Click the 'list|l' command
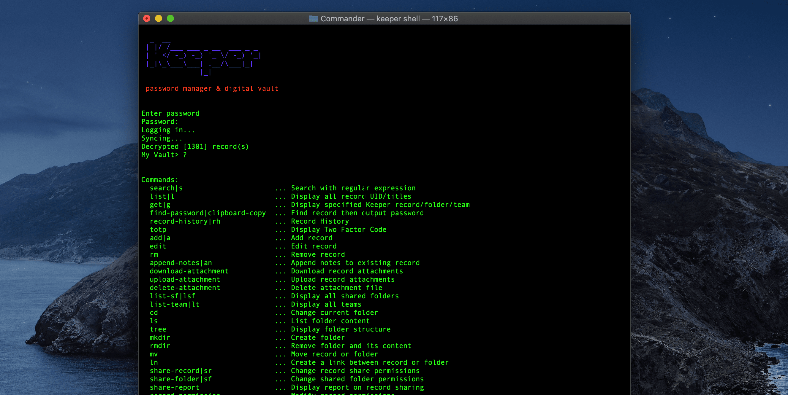The width and height of the screenshot is (788, 395). click(x=162, y=196)
